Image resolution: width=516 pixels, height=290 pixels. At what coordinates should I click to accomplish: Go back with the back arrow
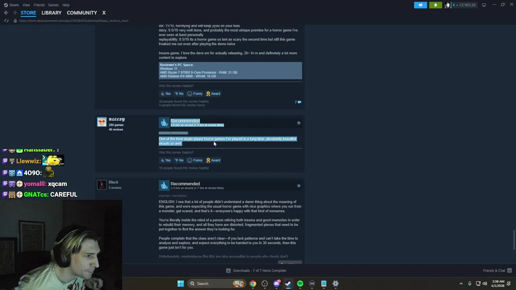coord(6,13)
